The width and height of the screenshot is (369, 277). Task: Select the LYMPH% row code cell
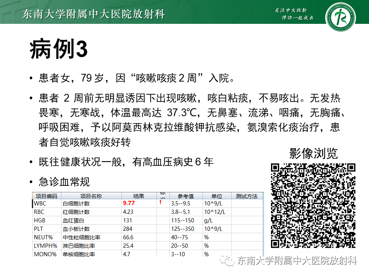click(x=47, y=246)
